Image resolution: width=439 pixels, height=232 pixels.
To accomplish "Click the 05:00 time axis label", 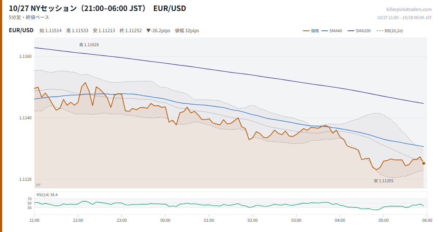I will 383,220.
